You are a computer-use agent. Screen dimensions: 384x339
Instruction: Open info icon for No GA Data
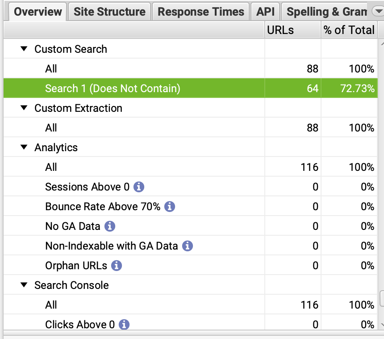(x=110, y=226)
